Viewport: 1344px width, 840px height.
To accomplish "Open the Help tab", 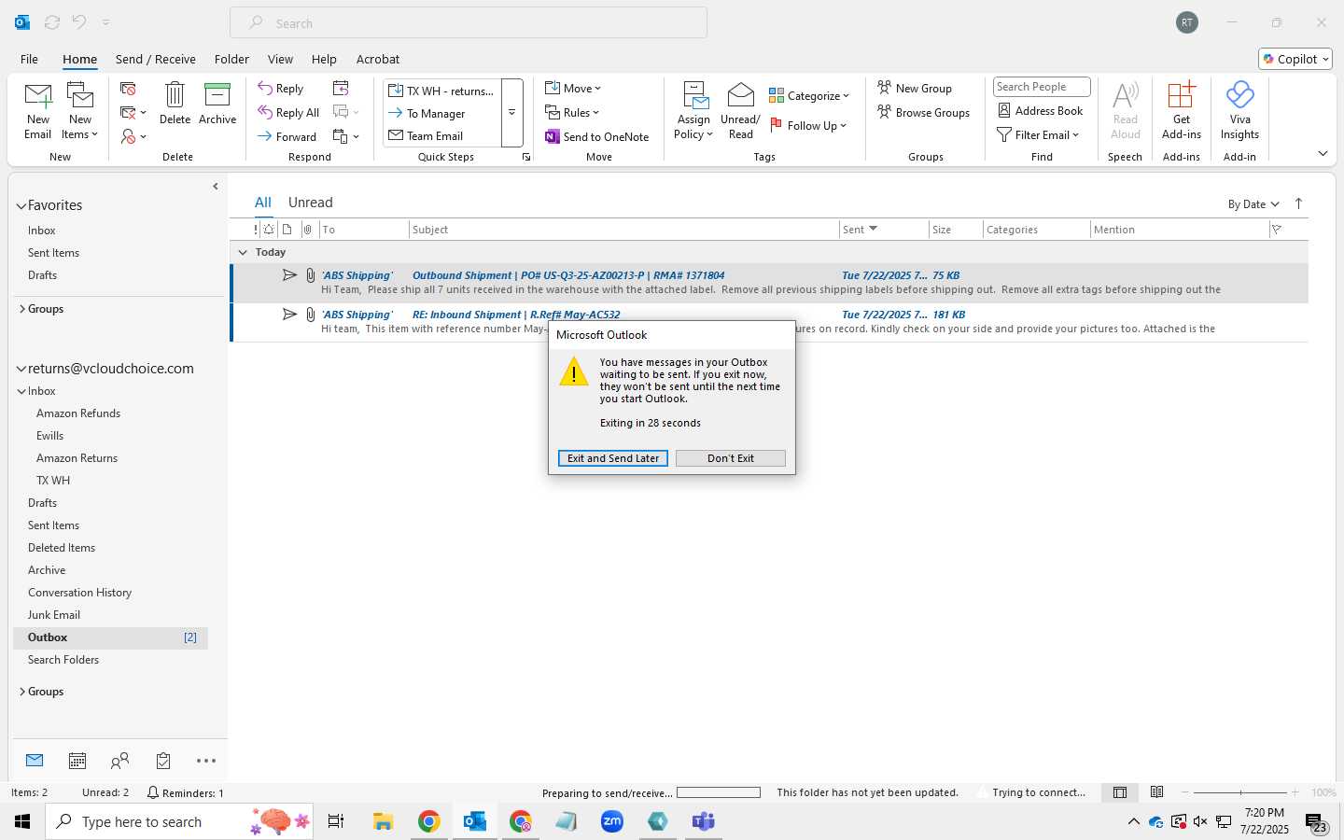I will pyautogui.click(x=324, y=59).
